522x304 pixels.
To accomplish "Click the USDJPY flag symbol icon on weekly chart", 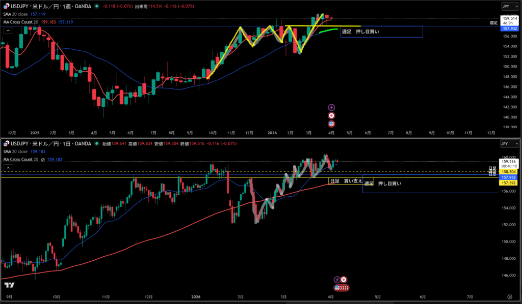I will click(6, 8).
